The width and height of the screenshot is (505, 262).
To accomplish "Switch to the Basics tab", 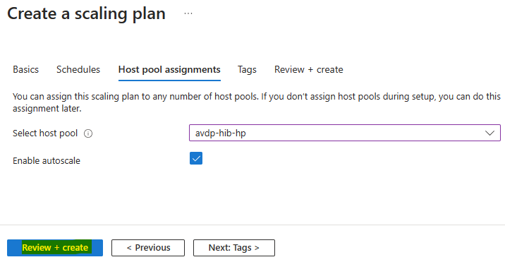I will pyautogui.click(x=26, y=69).
